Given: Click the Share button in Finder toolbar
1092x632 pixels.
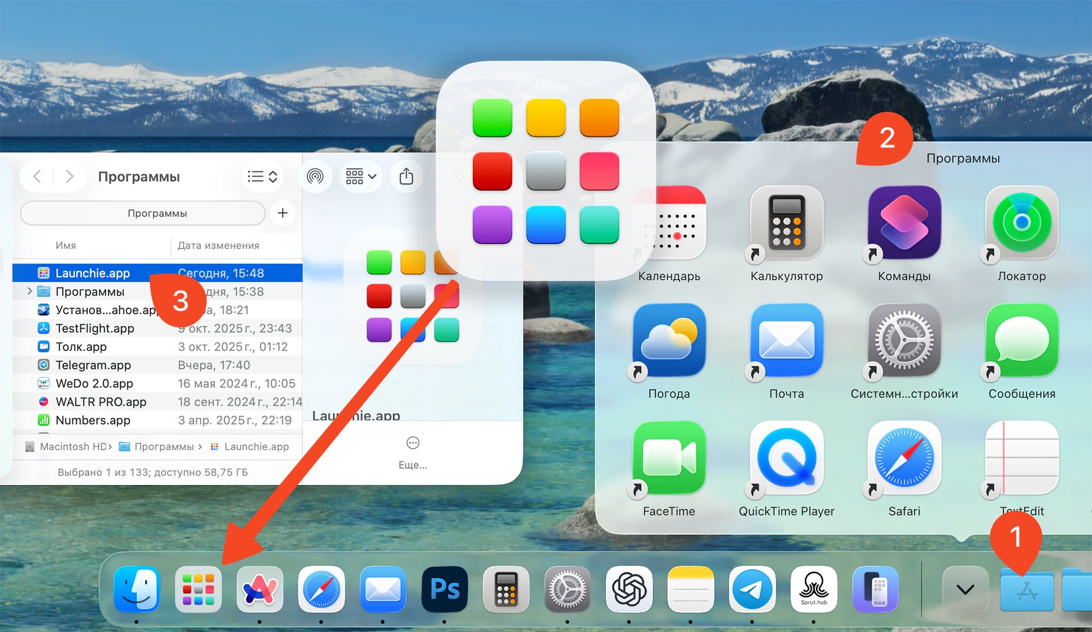Looking at the screenshot, I should point(406,176).
